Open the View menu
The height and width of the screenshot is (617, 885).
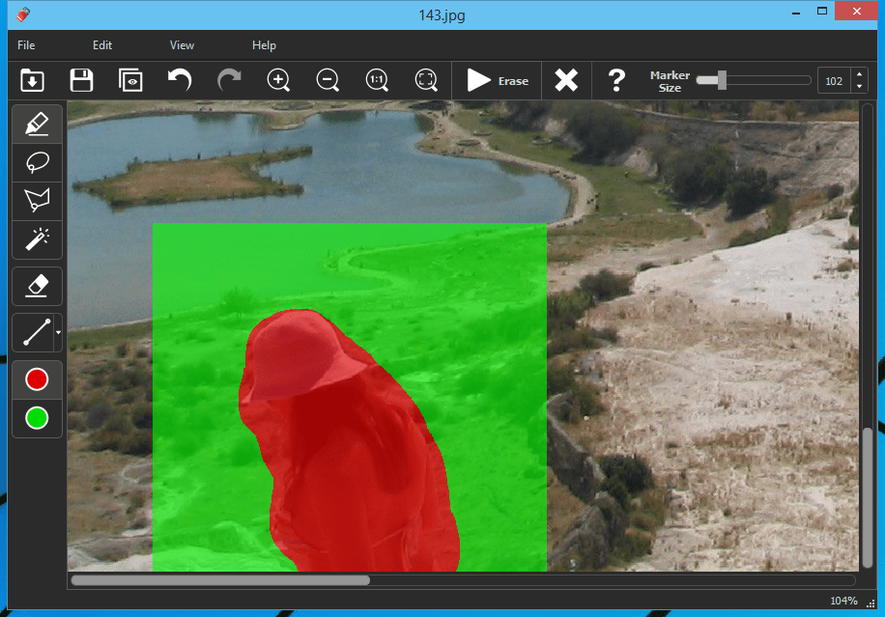coord(182,44)
